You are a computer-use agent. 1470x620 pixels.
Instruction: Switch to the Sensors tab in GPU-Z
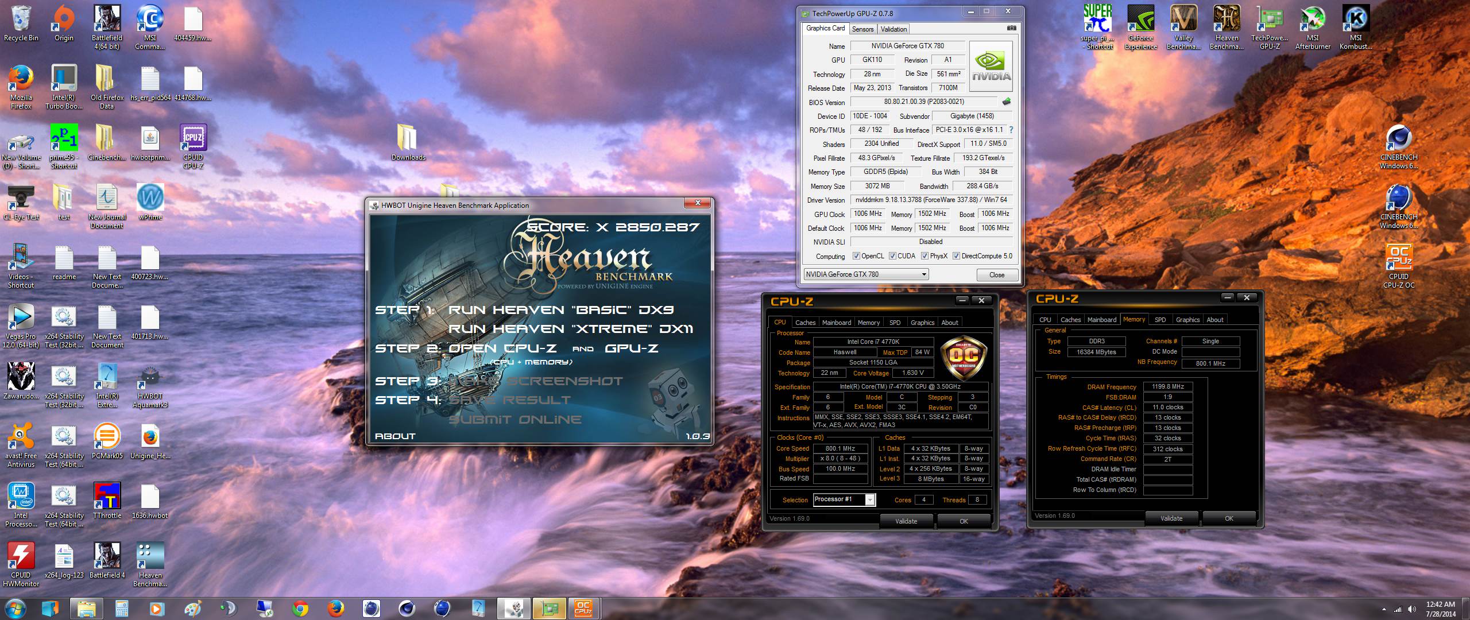click(862, 29)
